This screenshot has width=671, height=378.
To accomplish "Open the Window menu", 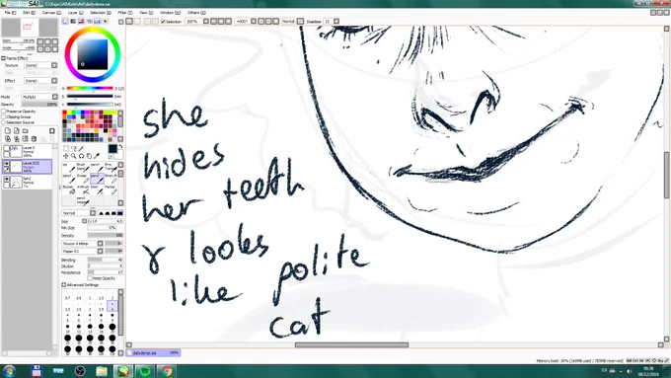I will click(x=171, y=13).
